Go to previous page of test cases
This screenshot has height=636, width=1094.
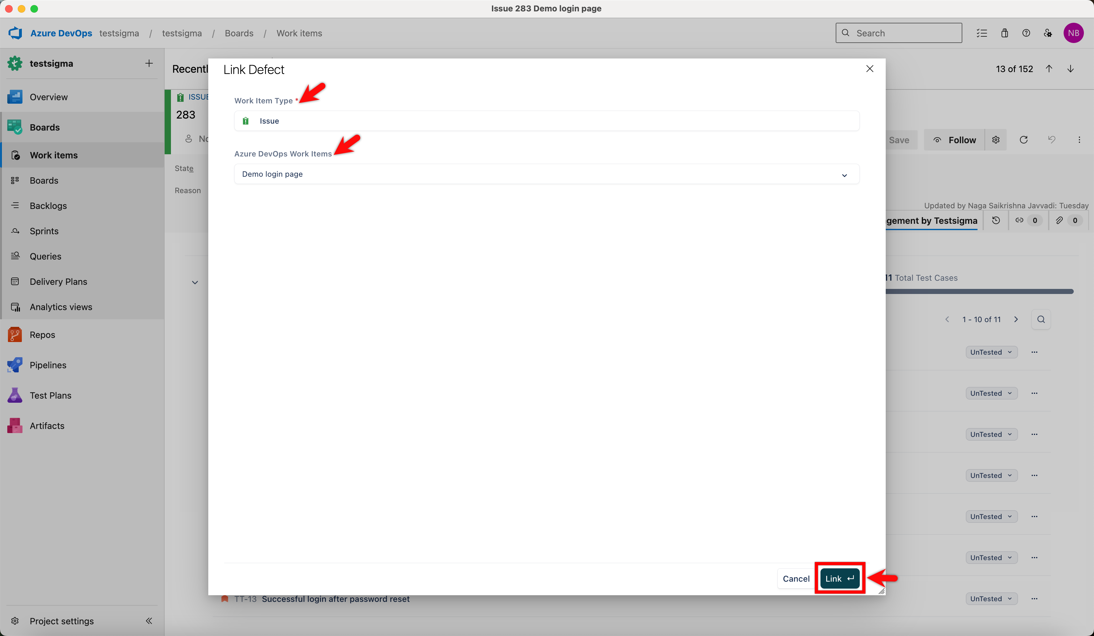point(947,320)
